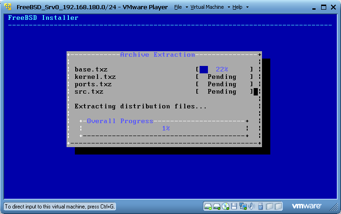Click the arrow beside the Help menu
The image size is (341, 214).
[x=247, y=7]
